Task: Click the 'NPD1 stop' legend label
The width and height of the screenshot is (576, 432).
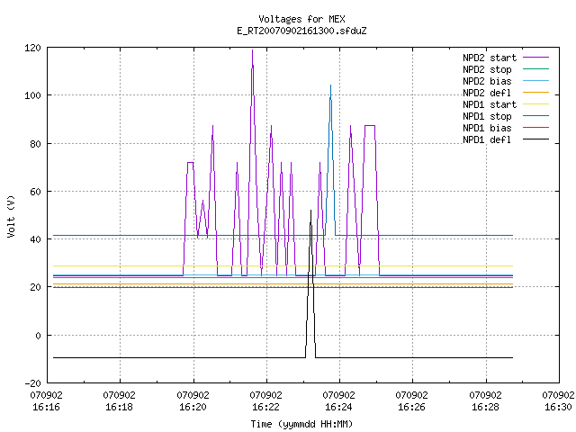Action: (487, 116)
